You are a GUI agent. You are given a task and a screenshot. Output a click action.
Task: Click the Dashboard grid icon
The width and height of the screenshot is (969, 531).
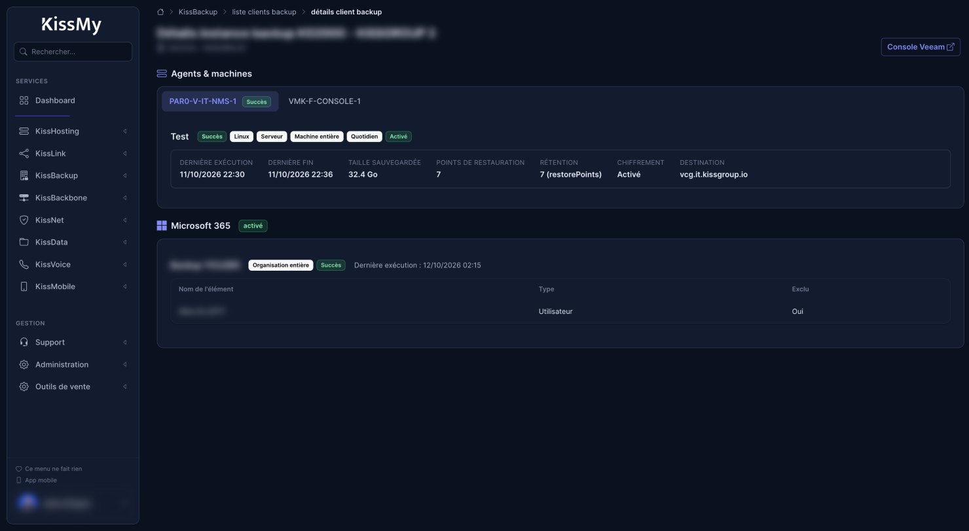[24, 101]
